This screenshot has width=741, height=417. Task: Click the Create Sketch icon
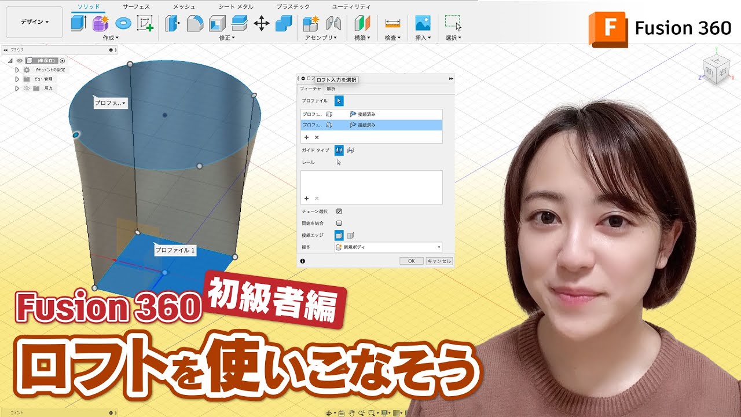pos(145,23)
